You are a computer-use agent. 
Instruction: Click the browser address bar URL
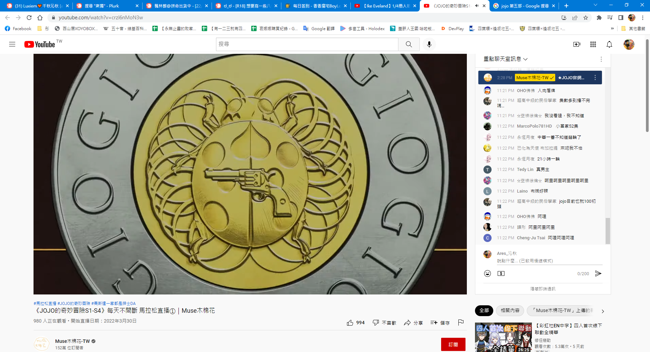point(101,18)
